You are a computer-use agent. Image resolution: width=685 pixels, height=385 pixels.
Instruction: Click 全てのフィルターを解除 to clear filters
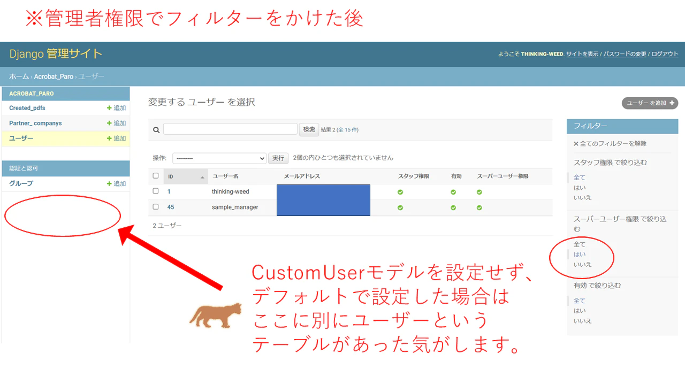610,143
